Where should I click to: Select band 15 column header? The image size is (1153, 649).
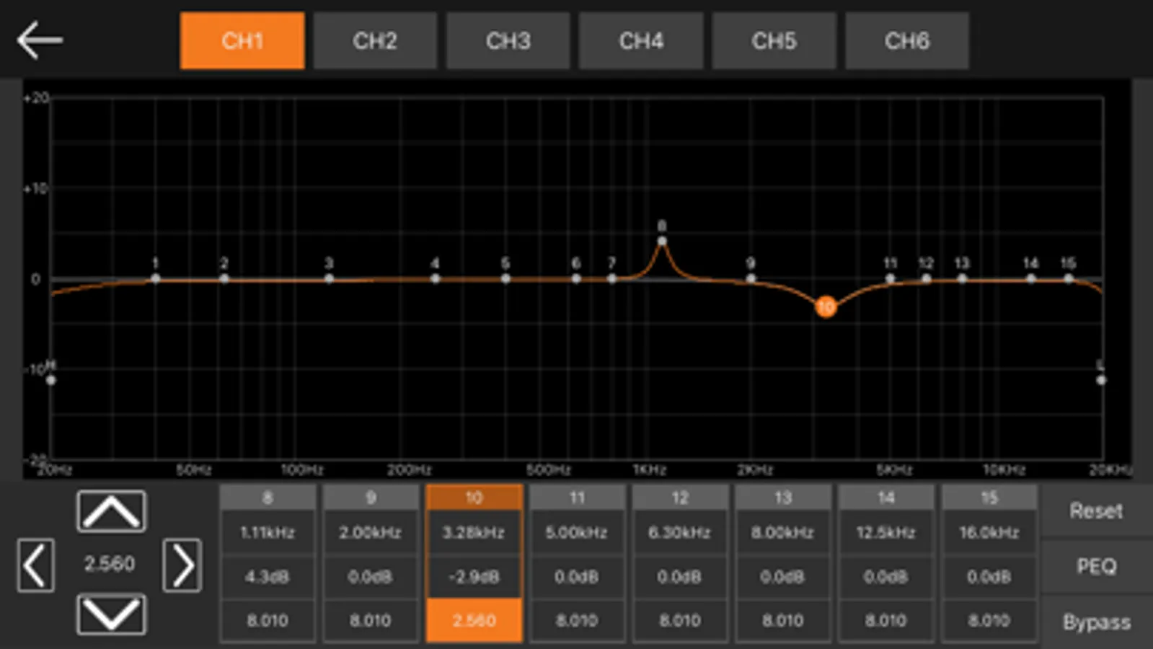click(989, 498)
